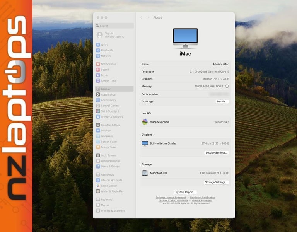Open the Energy Saver bulb icon
This screenshot has height=232, width=297.
pos(98,147)
